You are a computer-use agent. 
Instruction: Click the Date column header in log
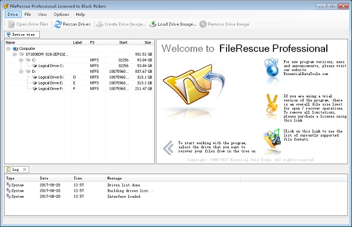tap(55, 178)
